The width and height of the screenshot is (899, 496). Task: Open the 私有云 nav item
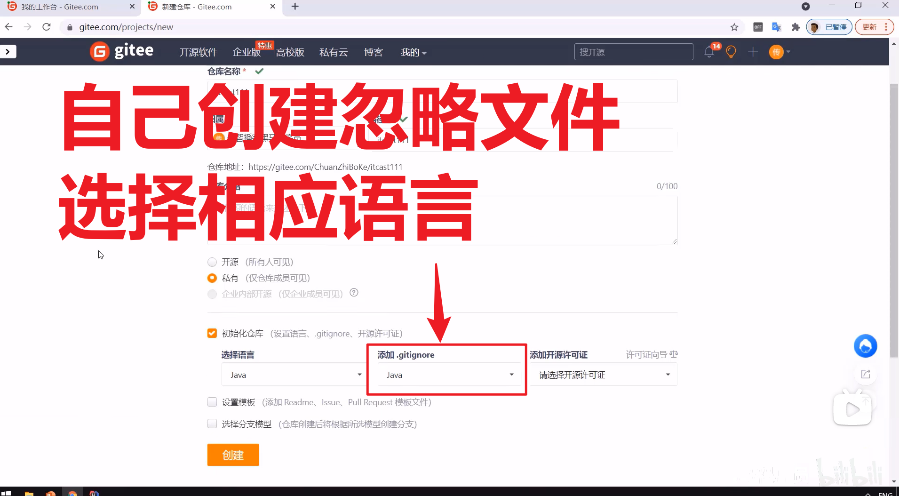point(334,52)
